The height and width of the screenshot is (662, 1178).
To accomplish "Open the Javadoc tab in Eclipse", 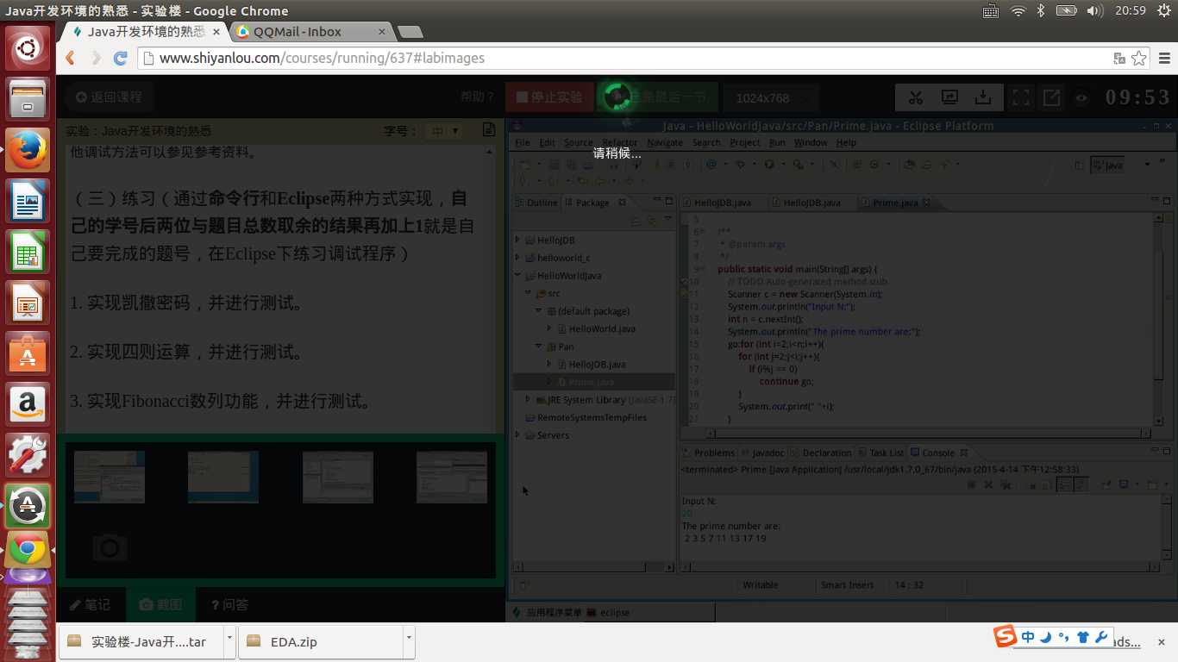I will (761, 453).
